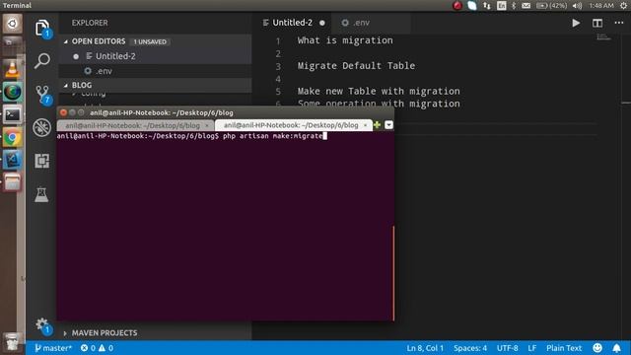Open the volume indicator in top panel
Viewport: 631px width, 355px height.
click(x=577, y=6)
